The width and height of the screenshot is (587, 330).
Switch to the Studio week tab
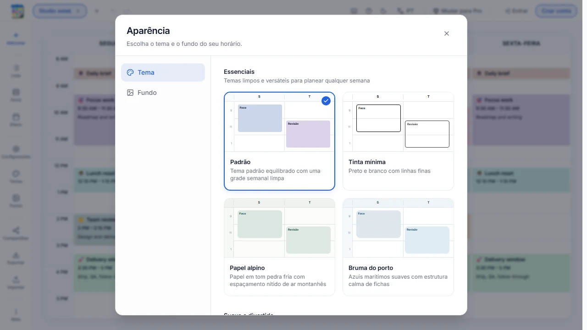point(60,11)
